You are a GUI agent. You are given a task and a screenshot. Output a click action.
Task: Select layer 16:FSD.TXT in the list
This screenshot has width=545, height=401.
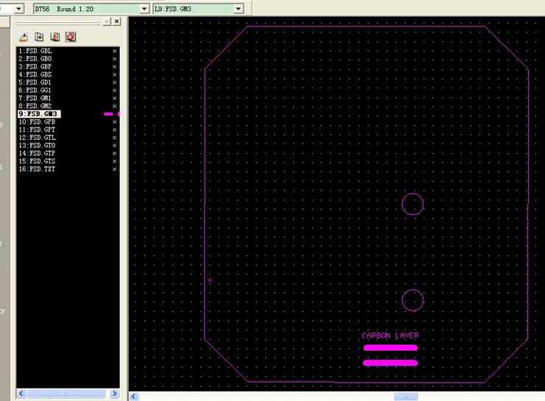pos(37,169)
